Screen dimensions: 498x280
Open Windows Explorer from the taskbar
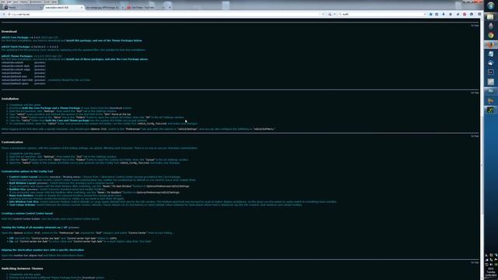pos(491,16)
